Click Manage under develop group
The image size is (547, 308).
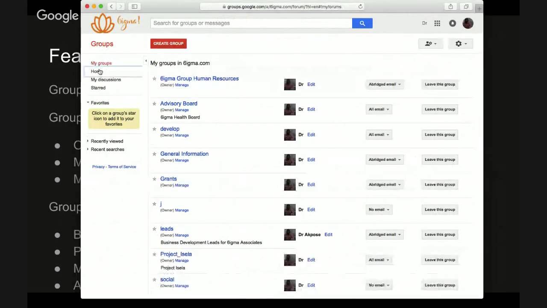click(x=182, y=135)
